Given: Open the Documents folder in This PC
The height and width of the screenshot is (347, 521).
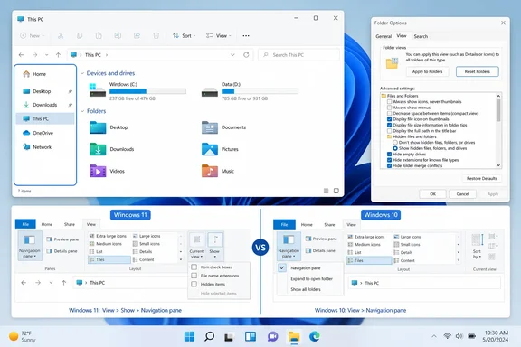Looking at the screenshot, I should tap(223, 127).
